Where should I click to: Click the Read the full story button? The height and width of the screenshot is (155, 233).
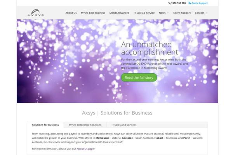pyautogui.click(x=139, y=77)
